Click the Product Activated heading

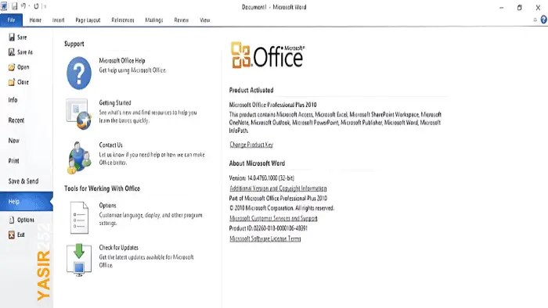(251, 90)
